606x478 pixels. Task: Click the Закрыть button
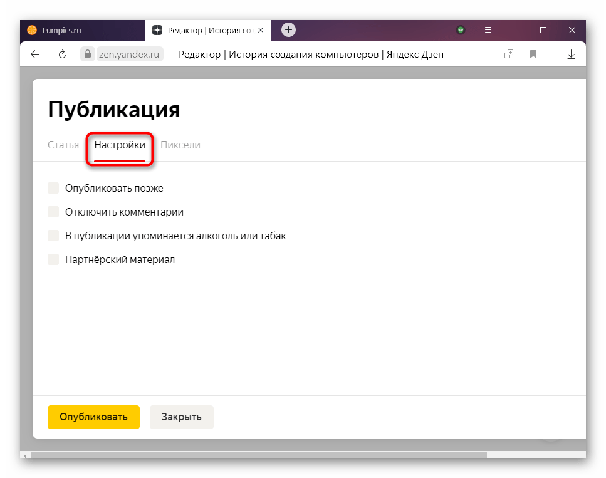(182, 417)
